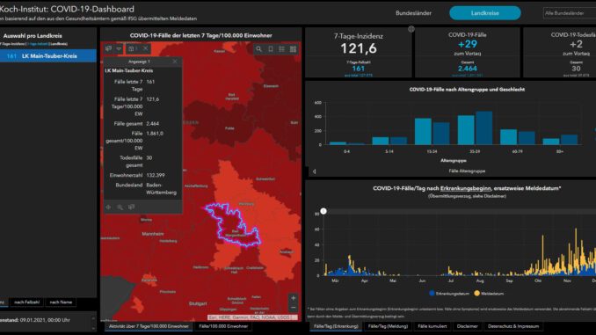Click the select-by-layer icon in map toolbar
The image size is (596, 335).
[x=132, y=48]
